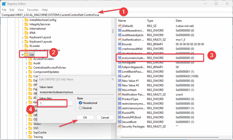Image resolution: width=233 pixels, height=140 pixels.
Task: Expand the CentralizedAccessPolicies subkey
Action: [x=26, y=68]
